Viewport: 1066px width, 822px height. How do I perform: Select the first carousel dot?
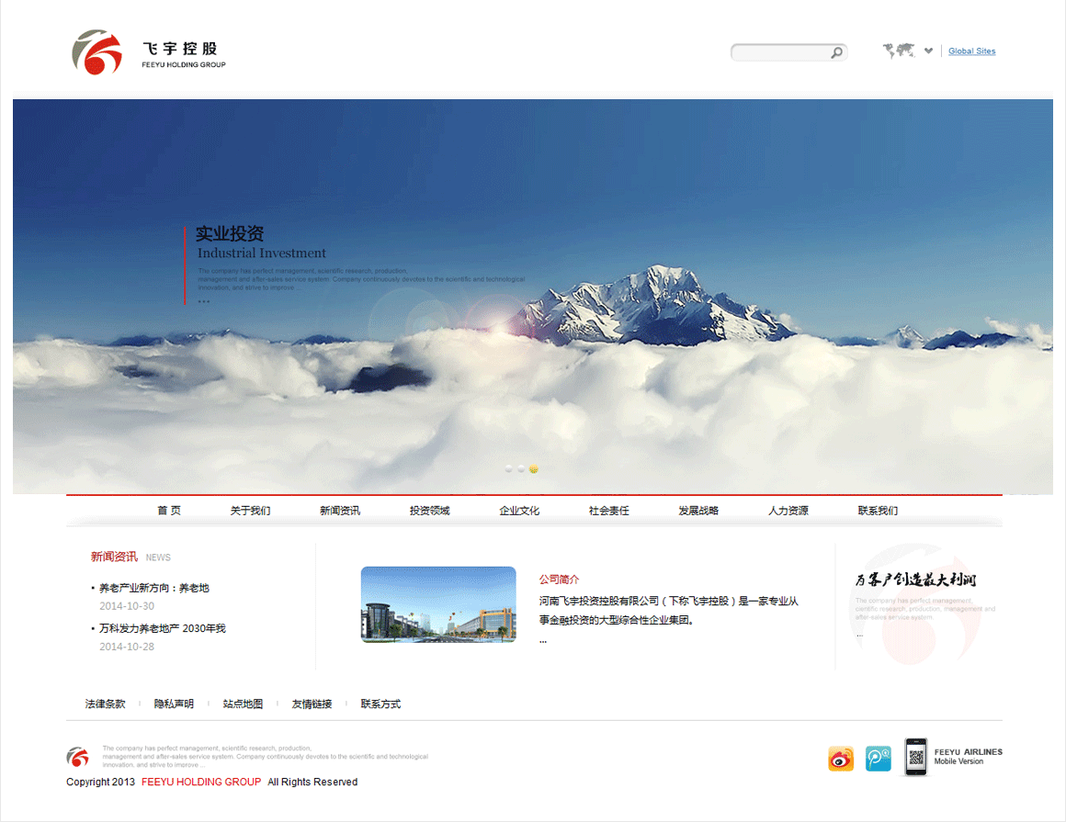[509, 468]
